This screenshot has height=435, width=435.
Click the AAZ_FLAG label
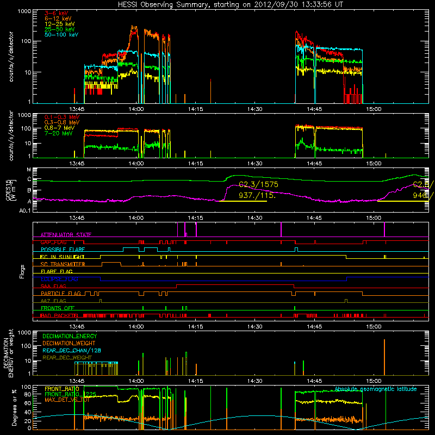[53, 301]
